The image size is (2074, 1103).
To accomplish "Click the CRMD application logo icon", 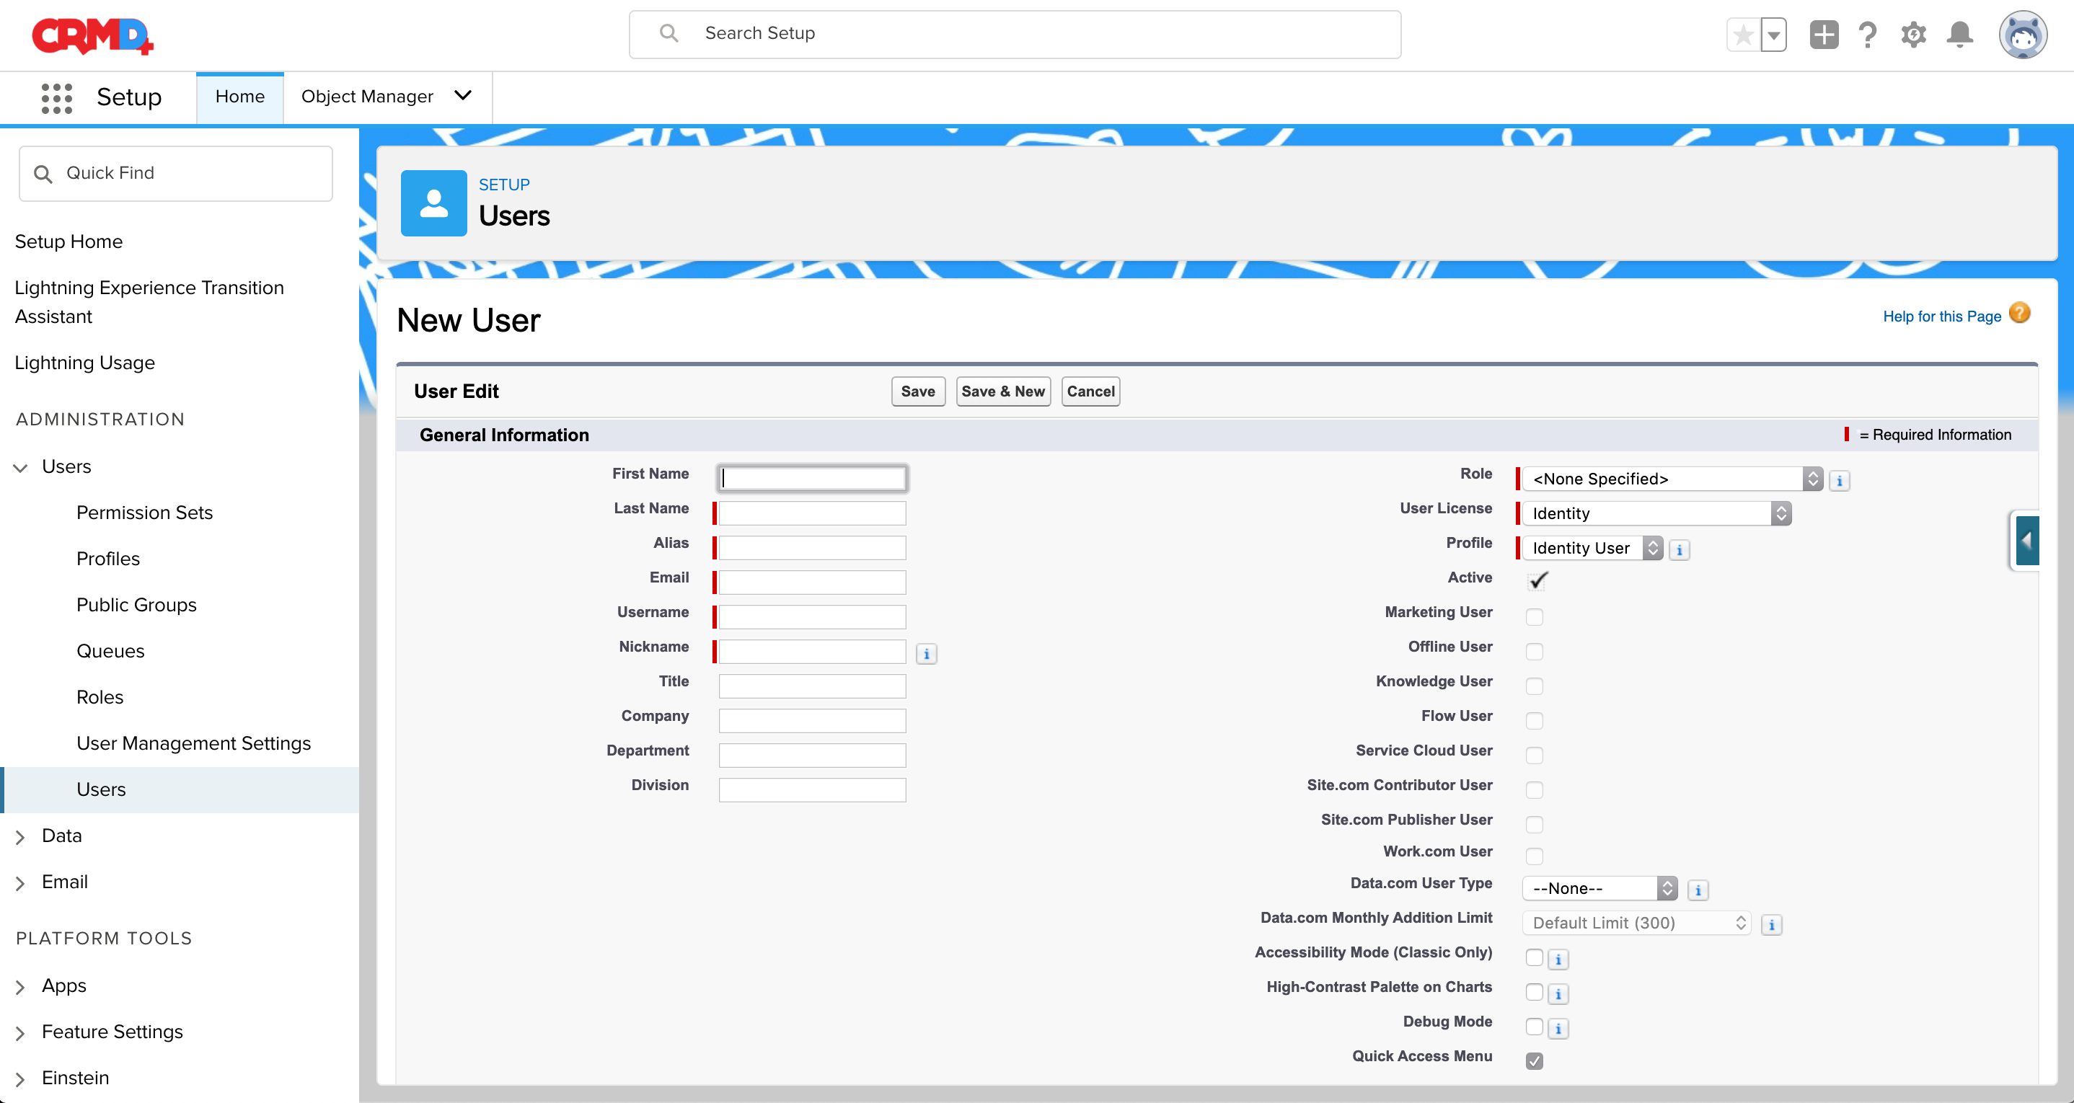I will coord(92,35).
